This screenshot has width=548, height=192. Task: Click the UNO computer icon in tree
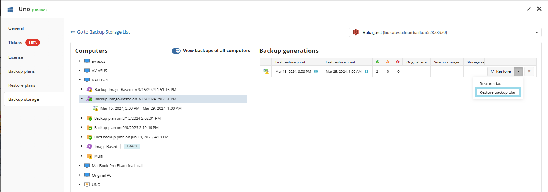[87, 185]
